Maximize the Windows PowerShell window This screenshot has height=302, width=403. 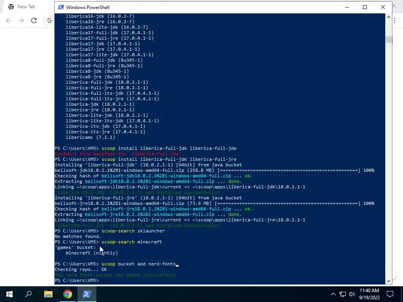click(365, 7)
